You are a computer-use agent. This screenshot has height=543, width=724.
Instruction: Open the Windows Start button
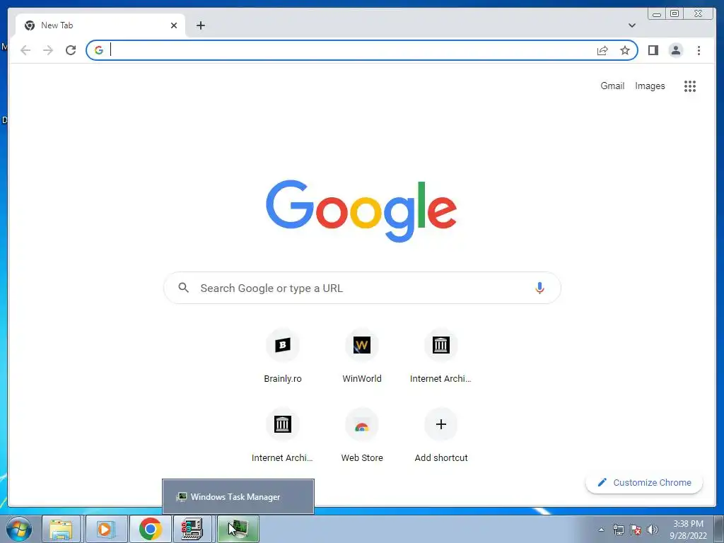(x=19, y=529)
